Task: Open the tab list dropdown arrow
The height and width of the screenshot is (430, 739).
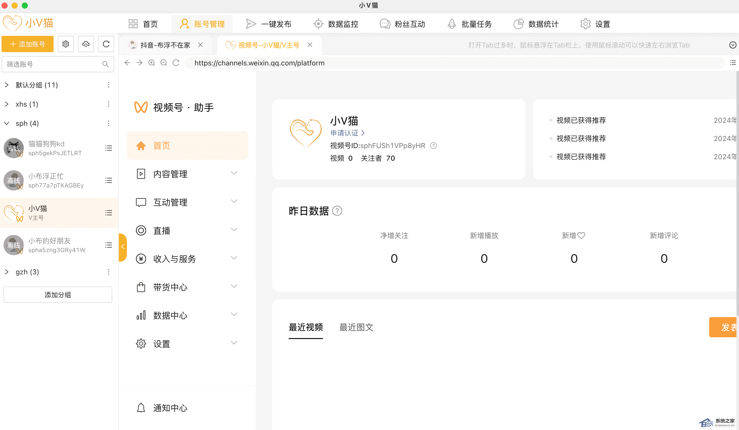Action: 732,45
